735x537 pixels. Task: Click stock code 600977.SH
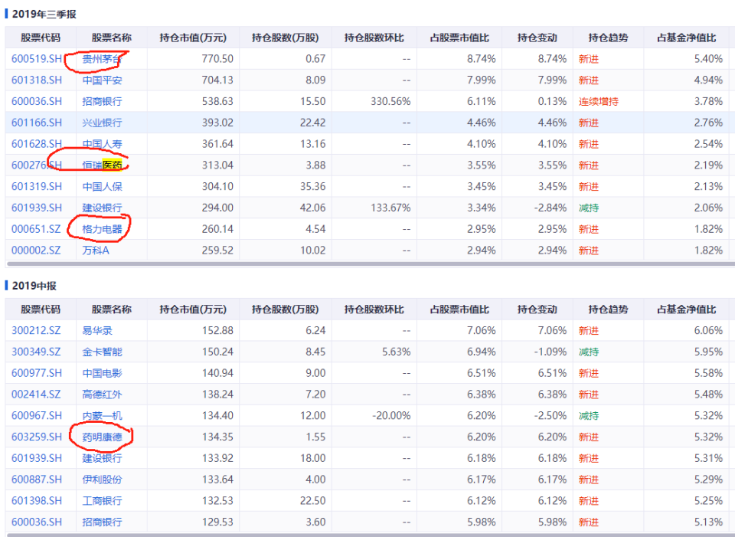point(37,373)
